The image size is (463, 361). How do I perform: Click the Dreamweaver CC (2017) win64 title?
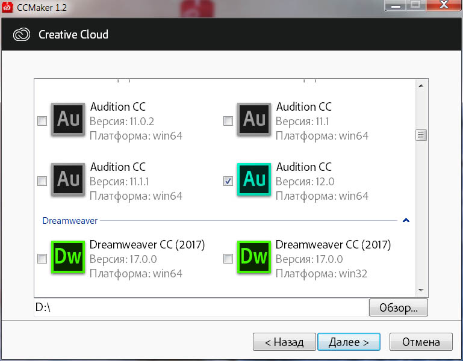[147, 245]
